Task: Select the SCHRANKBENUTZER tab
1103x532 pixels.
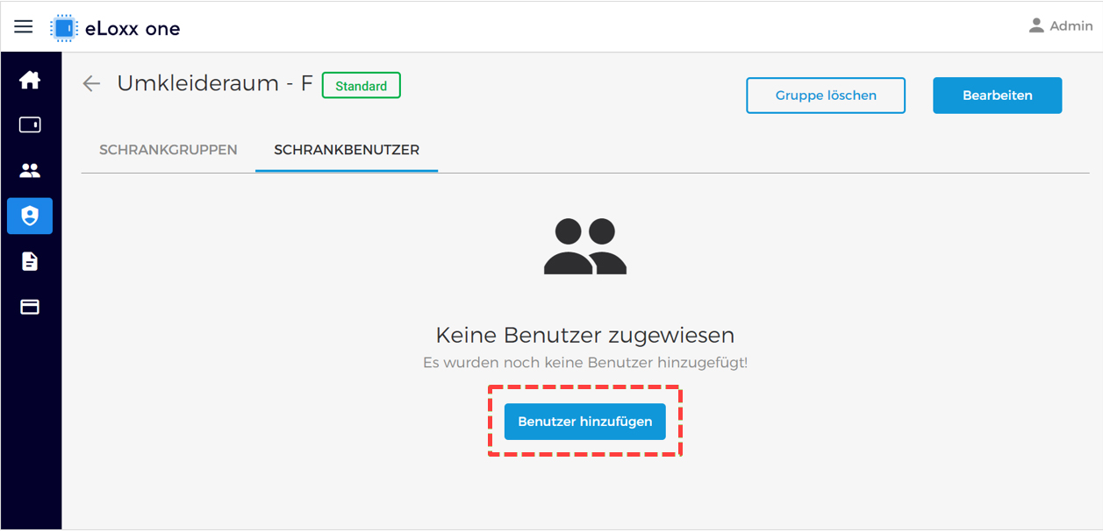Action: point(347,150)
